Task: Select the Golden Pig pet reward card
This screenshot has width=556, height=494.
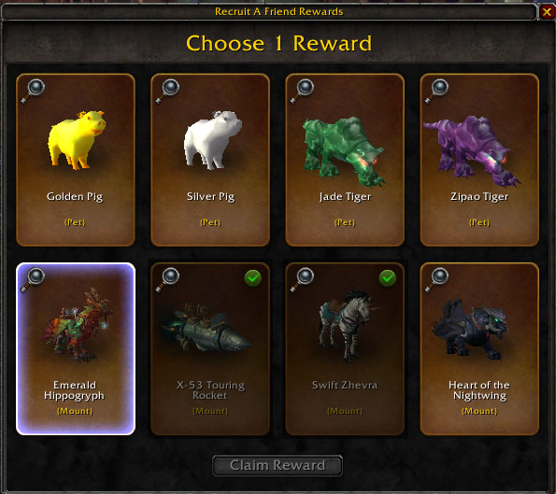Action: click(76, 160)
